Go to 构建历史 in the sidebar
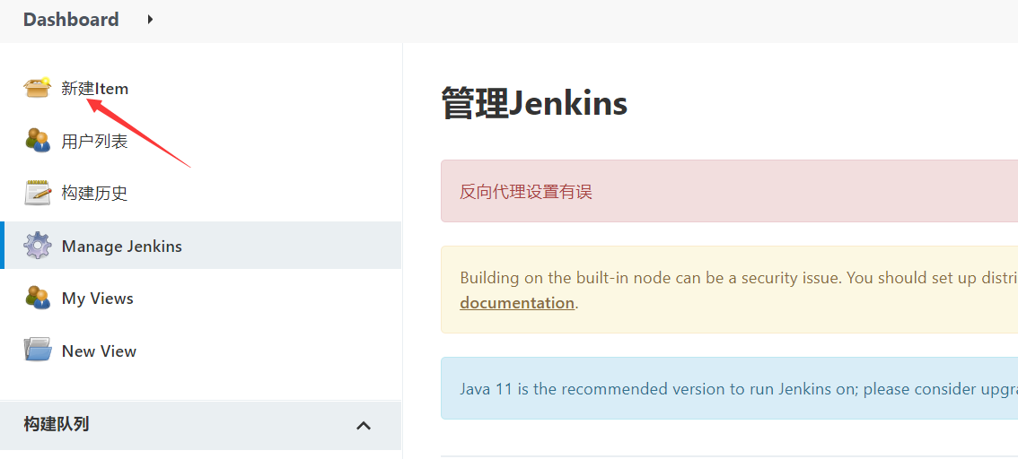Screen dimensions: 1018x459 [x=94, y=193]
